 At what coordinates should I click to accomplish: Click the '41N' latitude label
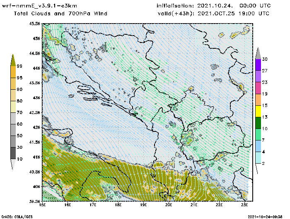click(x=36, y=157)
